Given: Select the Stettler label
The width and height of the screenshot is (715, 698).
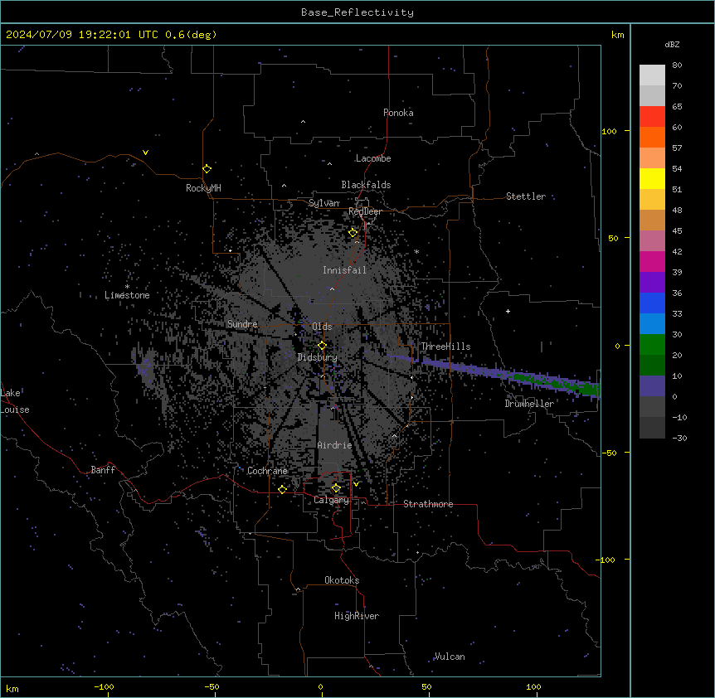Looking at the screenshot, I should click(526, 196).
